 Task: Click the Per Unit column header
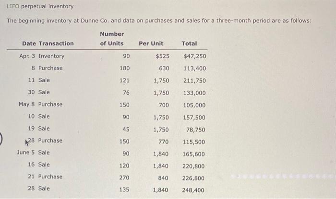[151, 44]
